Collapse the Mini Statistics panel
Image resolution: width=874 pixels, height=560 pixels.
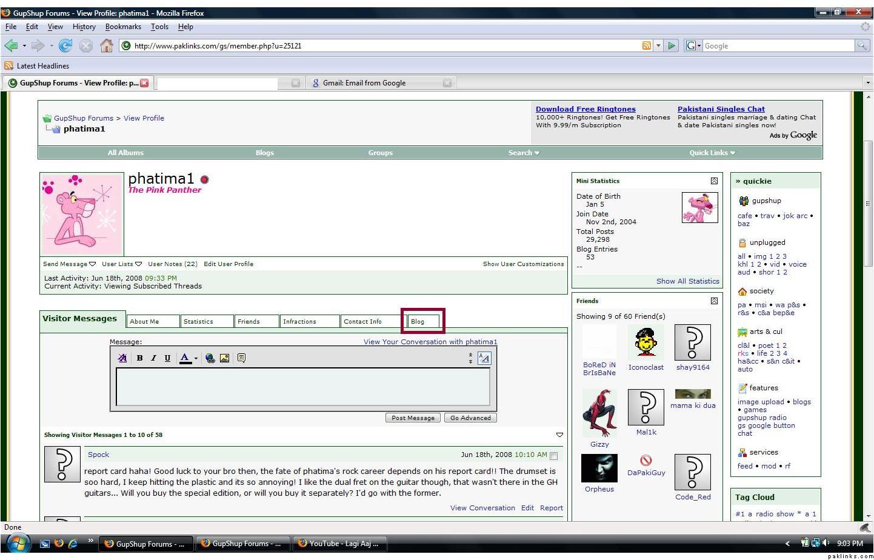point(714,181)
